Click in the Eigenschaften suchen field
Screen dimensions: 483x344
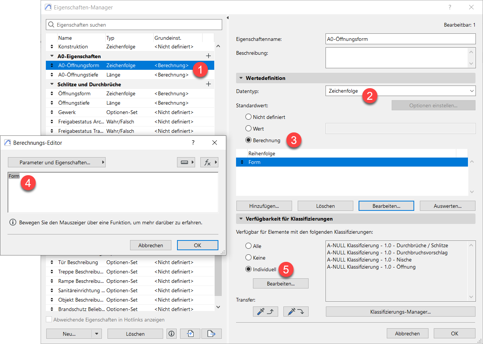pos(134,25)
